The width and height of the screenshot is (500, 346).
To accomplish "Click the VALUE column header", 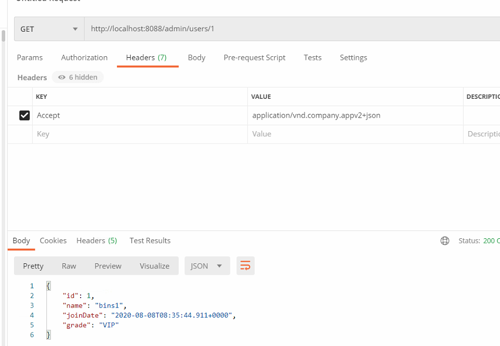I will point(261,97).
